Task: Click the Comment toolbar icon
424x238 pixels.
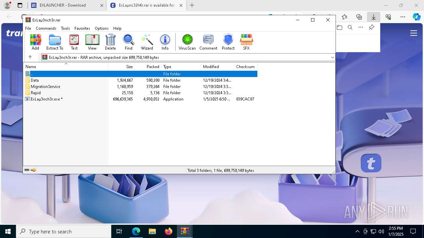Action: (x=208, y=42)
